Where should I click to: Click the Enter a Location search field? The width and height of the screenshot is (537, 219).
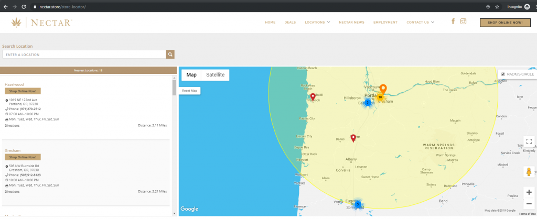point(84,54)
